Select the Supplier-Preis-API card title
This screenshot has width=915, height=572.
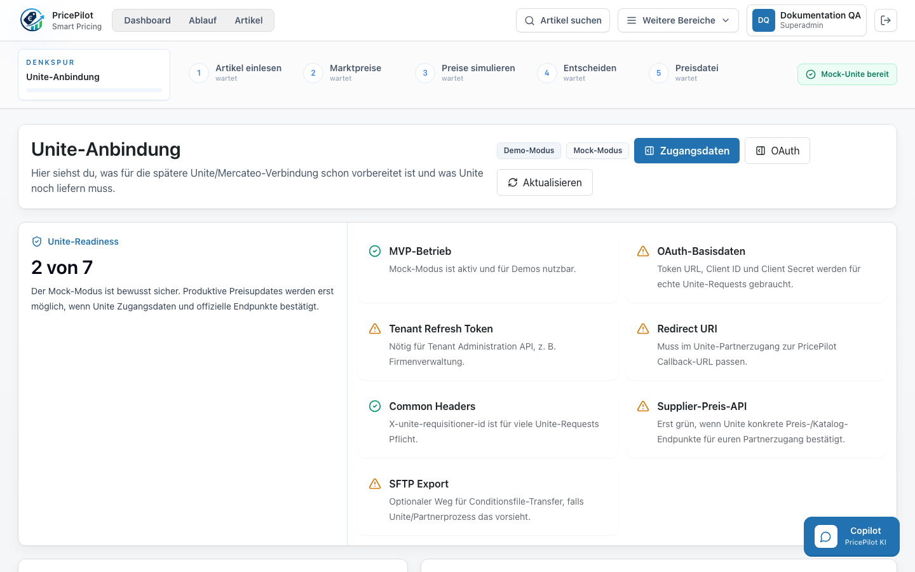tap(701, 406)
